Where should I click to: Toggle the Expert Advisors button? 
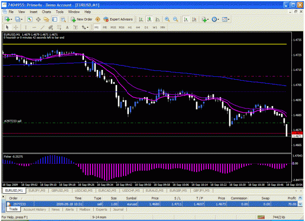point(118,19)
